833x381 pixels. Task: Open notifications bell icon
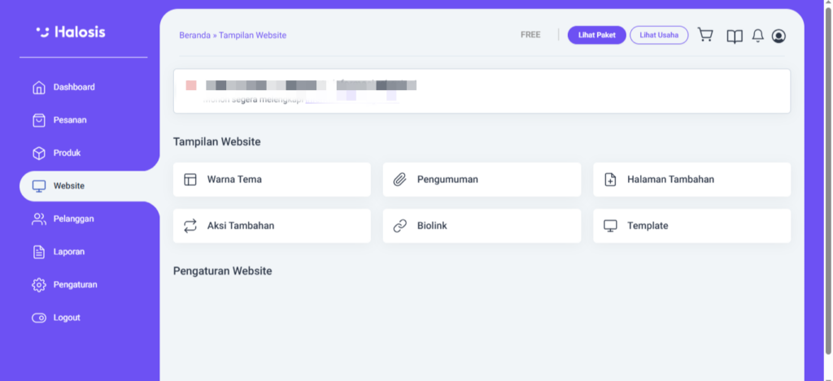(757, 36)
